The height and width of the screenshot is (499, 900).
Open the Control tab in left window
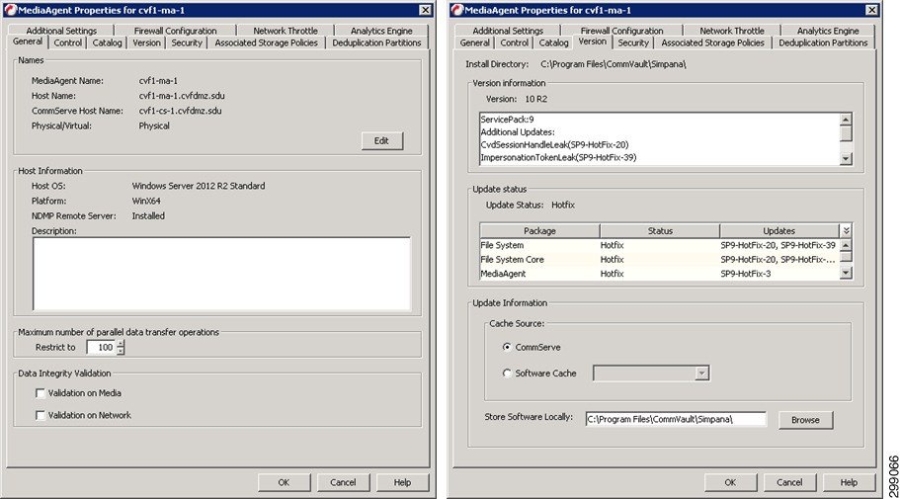coord(68,43)
